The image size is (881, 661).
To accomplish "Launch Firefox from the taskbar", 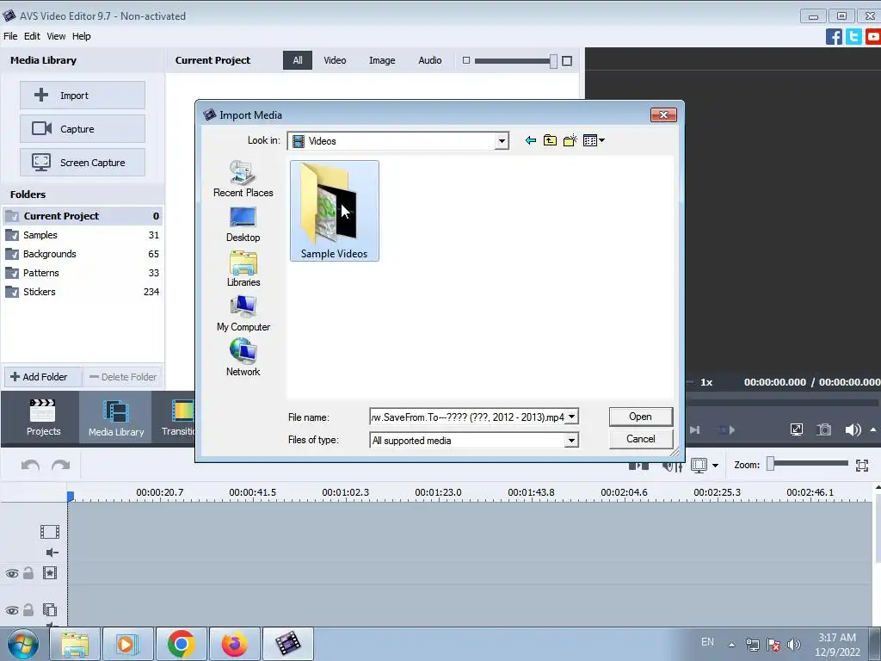I will [234, 644].
